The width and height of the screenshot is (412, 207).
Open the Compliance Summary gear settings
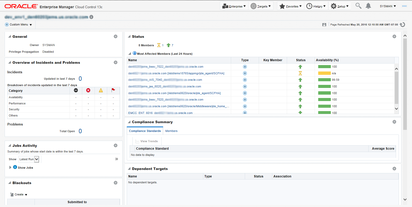pyautogui.click(x=394, y=122)
